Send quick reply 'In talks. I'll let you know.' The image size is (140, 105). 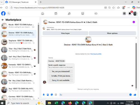coord(61,76)
